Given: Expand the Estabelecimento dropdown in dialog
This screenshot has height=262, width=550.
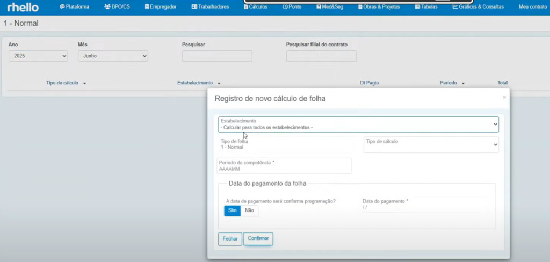Looking at the screenshot, I should [x=358, y=125].
